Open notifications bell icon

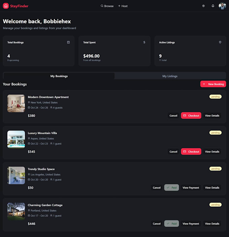213,6
